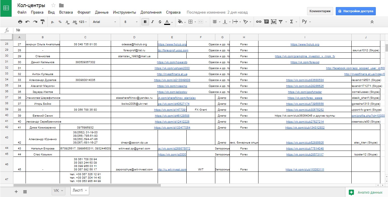388x197 pixels.
Task: Select column C header
Action: pyautogui.click(x=85, y=37)
